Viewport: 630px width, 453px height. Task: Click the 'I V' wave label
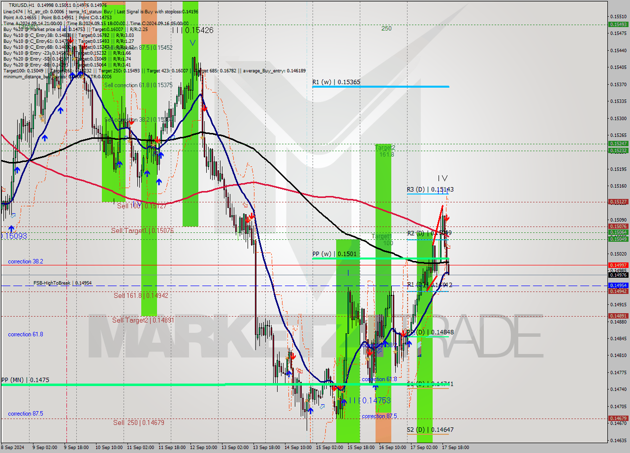coord(443,178)
